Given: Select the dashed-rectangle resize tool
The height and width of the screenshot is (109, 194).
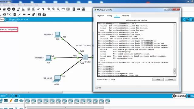Looking at the screenshot, I should point(9,14).
